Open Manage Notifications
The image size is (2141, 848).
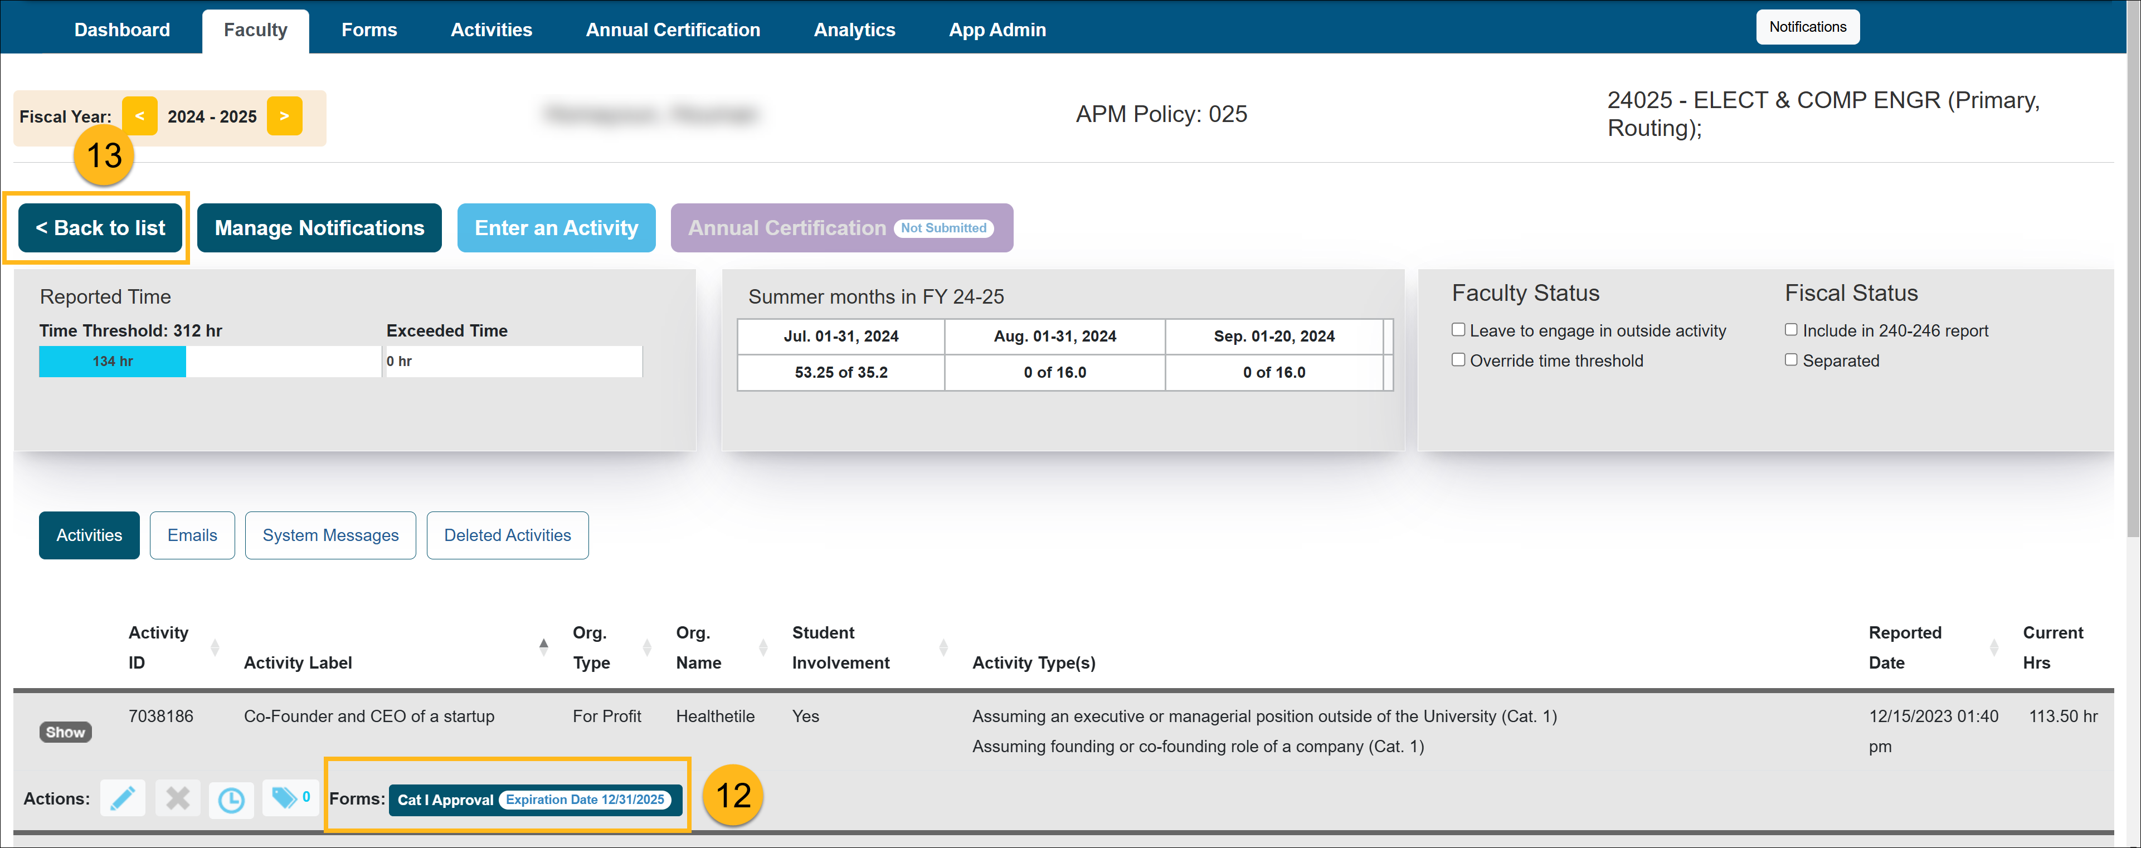click(319, 228)
